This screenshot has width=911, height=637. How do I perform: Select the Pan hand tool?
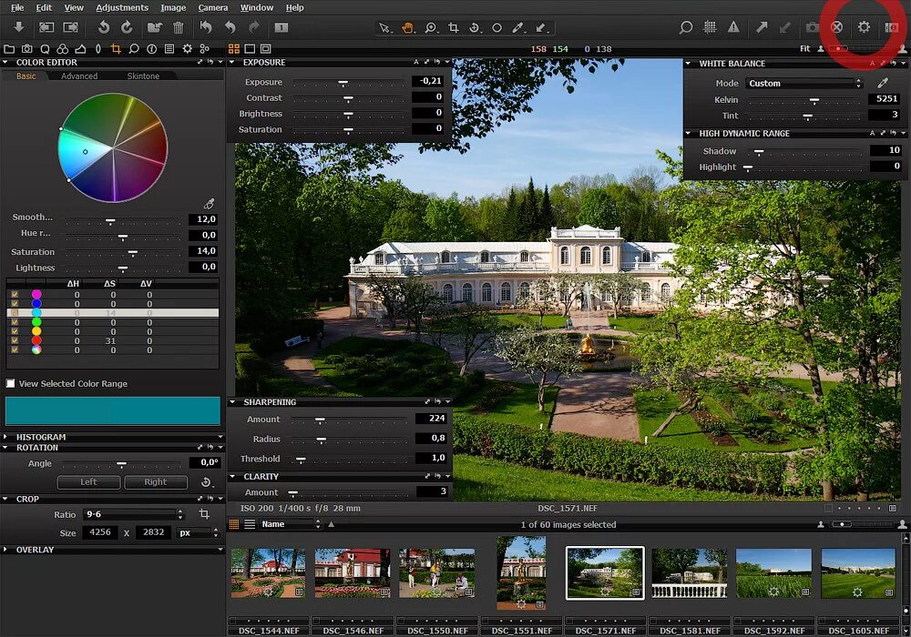click(x=407, y=28)
